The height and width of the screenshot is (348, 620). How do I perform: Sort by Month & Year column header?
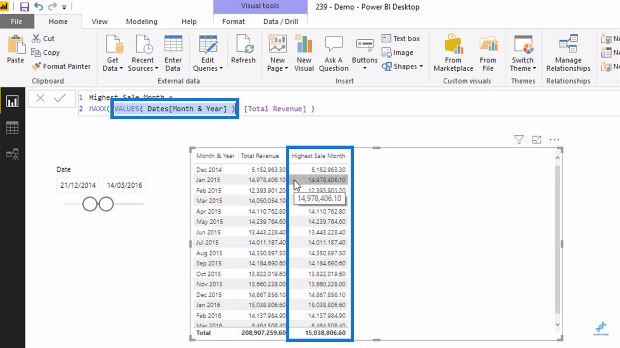coord(215,156)
